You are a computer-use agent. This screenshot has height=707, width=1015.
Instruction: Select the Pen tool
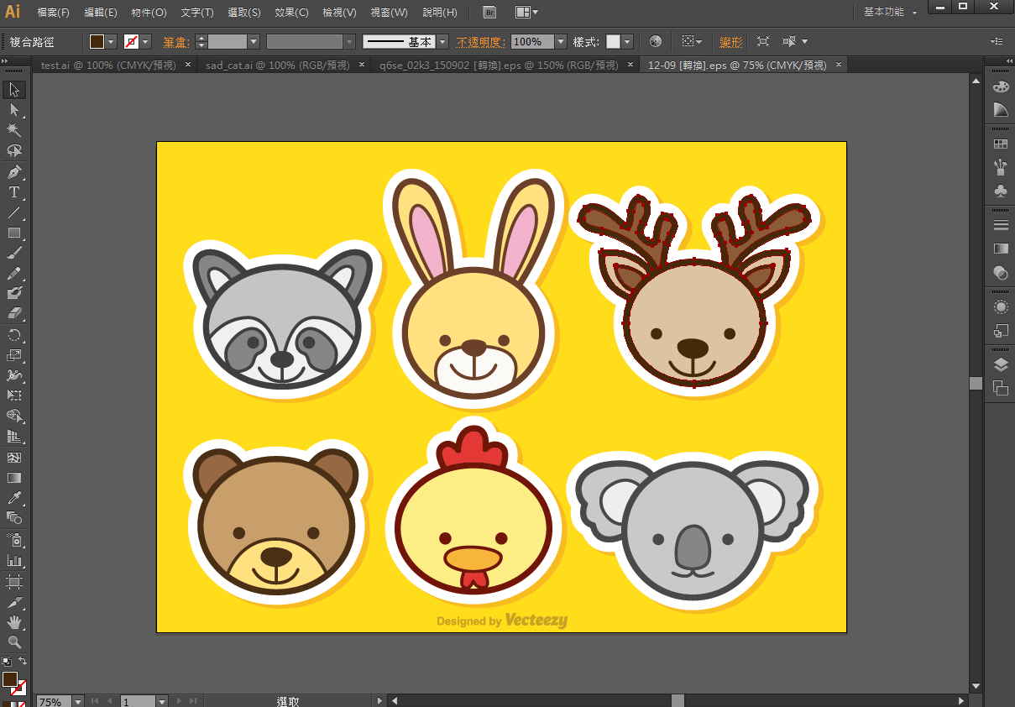point(14,172)
